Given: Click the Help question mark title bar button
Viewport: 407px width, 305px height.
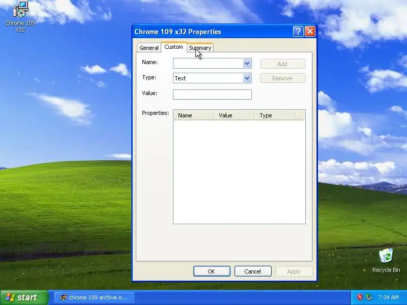Looking at the screenshot, I should (298, 32).
